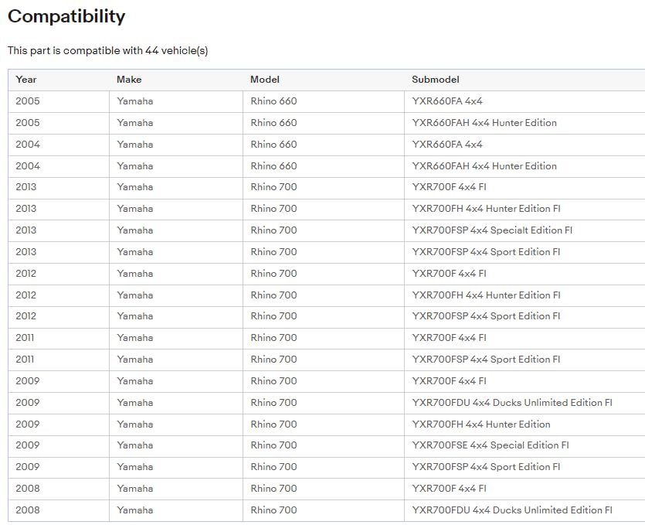Click year 2009 in the YXR700FSE Special Edition row
The image size is (645, 525).
pyautogui.click(x=28, y=445)
